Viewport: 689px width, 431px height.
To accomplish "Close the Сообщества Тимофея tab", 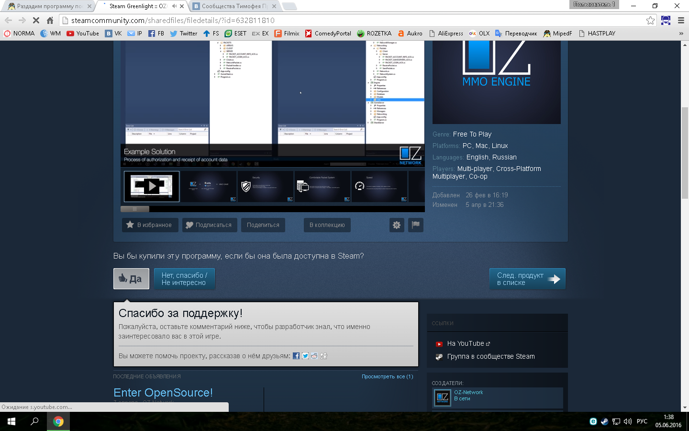I will tap(274, 6).
